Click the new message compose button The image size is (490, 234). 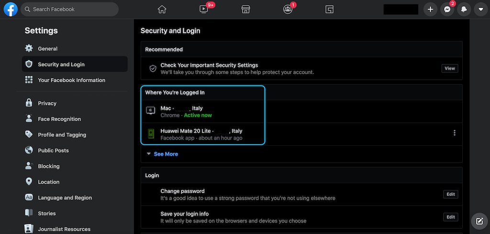(479, 221)
